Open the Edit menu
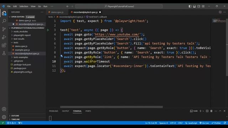Image resolution: width=228 pixels, height=128 pixels. (15, 6)
